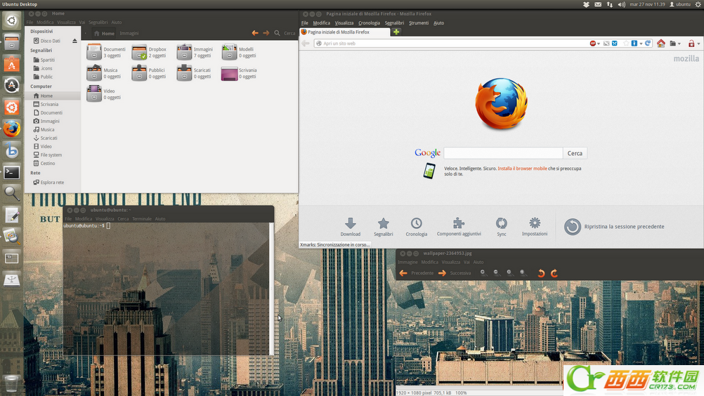This screenshot has height=396, width=704.
Task: Open Firefox Cronologia menu
Action: 369,23
